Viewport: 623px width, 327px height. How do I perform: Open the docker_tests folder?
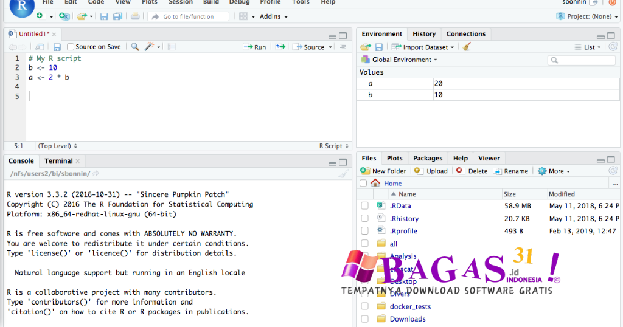(x=410, y=306)
